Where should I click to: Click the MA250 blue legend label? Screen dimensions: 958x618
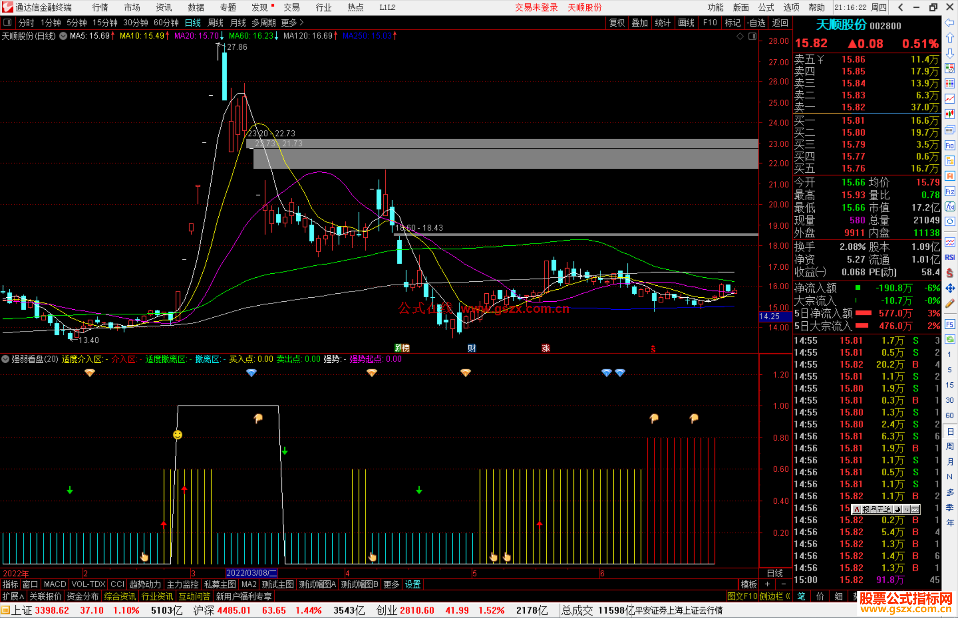point(367,36)
